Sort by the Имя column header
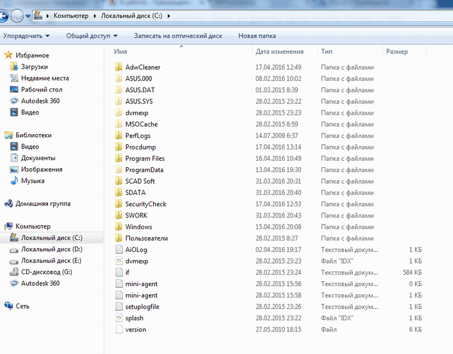The image size is (453, 354). pyautogui.click(x=120, y=51)
